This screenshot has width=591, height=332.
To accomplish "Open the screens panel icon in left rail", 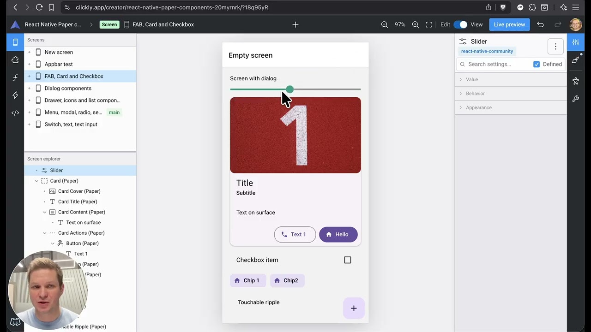I will pos(15,42).
